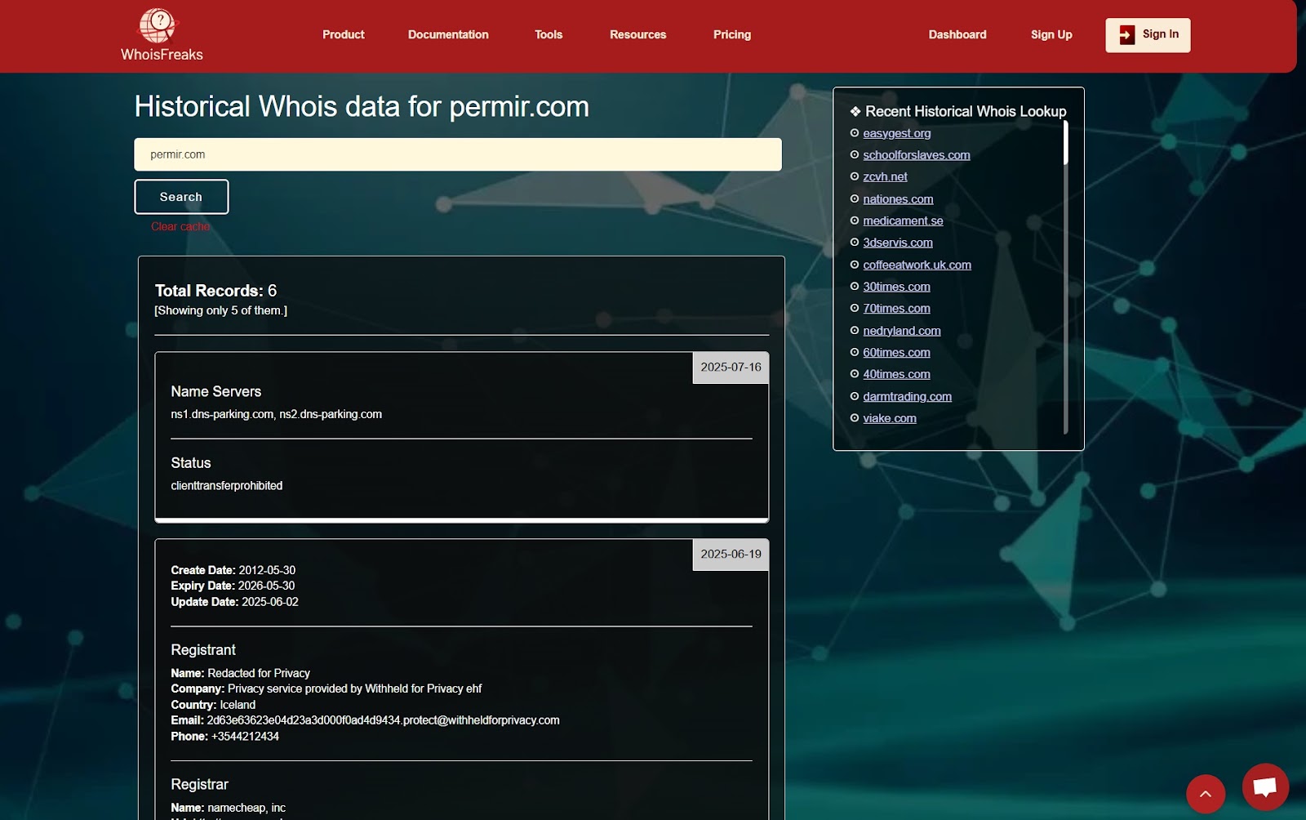
Task: Open the Product menu
Action: point(343,35)
